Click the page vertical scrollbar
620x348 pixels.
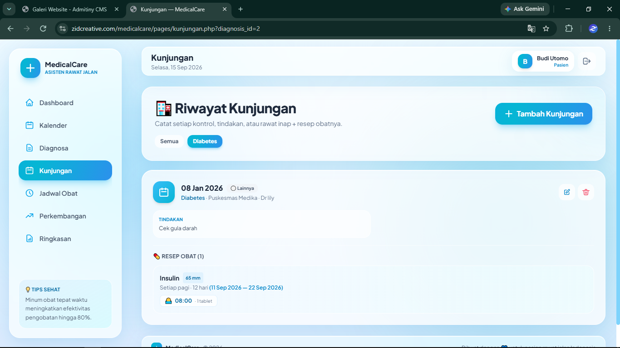[618, 181]
